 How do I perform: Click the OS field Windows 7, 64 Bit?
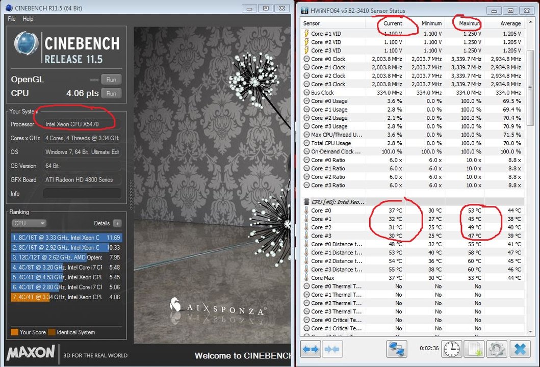[82, 152]
